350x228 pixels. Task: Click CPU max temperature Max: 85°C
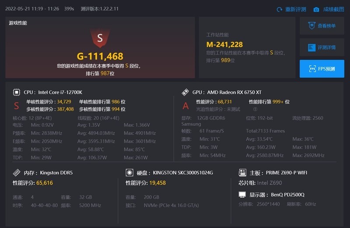134,149
